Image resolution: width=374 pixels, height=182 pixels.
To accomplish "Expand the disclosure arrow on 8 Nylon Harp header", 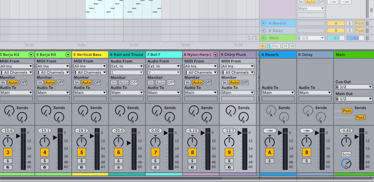I will point(216,55).
